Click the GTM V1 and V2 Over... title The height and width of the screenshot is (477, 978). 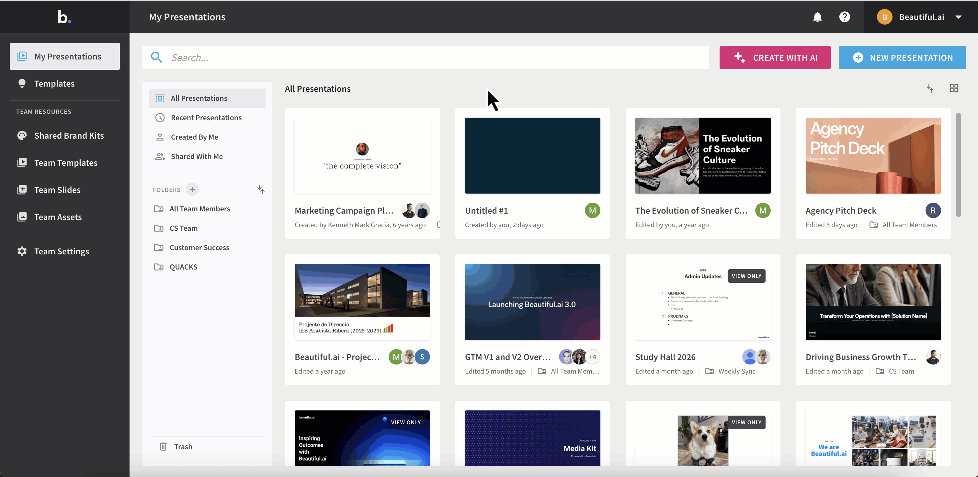pyautogui.click(x=507, y=357)
